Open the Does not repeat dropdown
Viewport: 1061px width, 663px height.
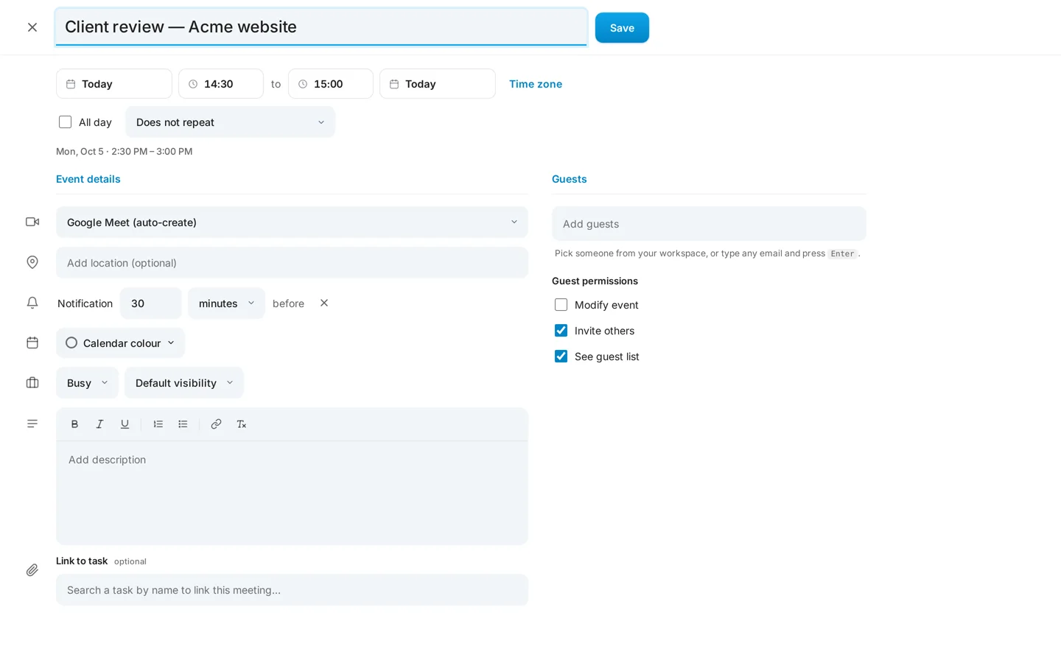pos(230,122)
